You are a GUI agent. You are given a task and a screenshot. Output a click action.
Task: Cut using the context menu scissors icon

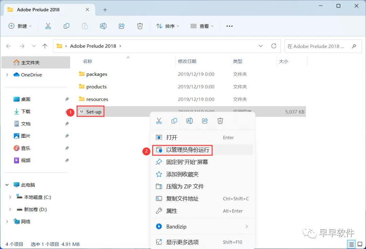[159, 121]
